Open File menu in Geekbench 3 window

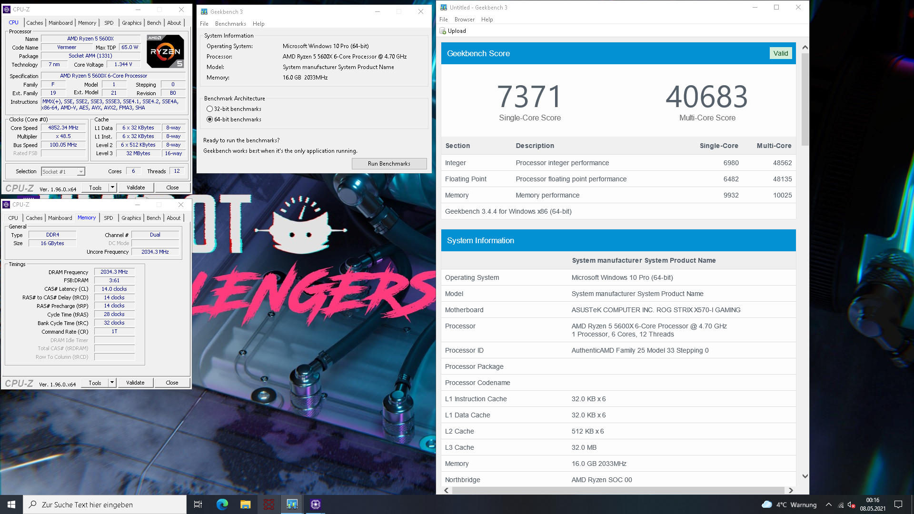click(204, 24)
